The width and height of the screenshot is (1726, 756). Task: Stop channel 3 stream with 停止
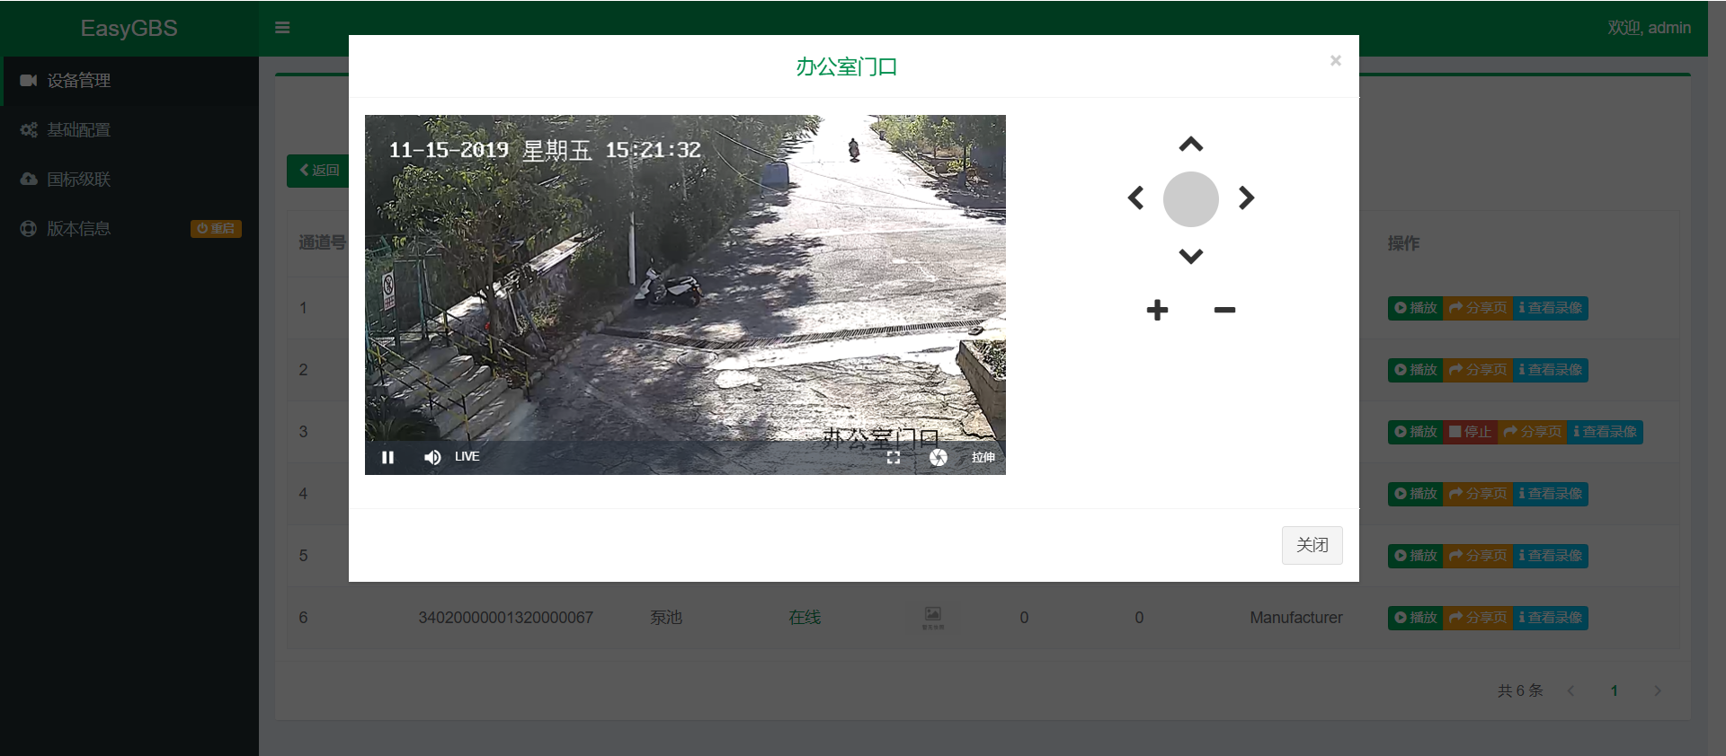point(1470,432)
